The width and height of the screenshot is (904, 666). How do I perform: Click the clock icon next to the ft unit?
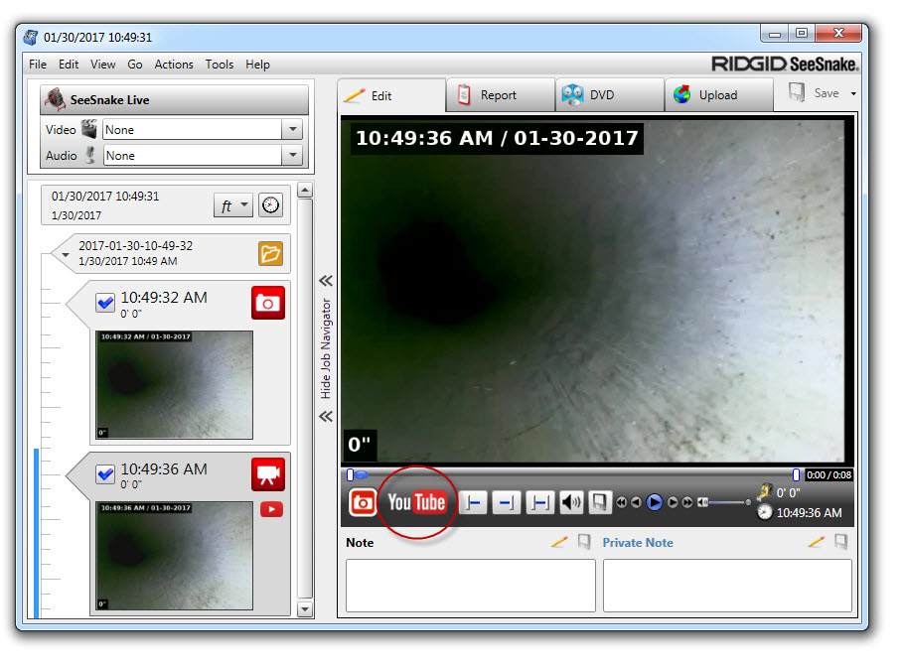pos(270,205)
